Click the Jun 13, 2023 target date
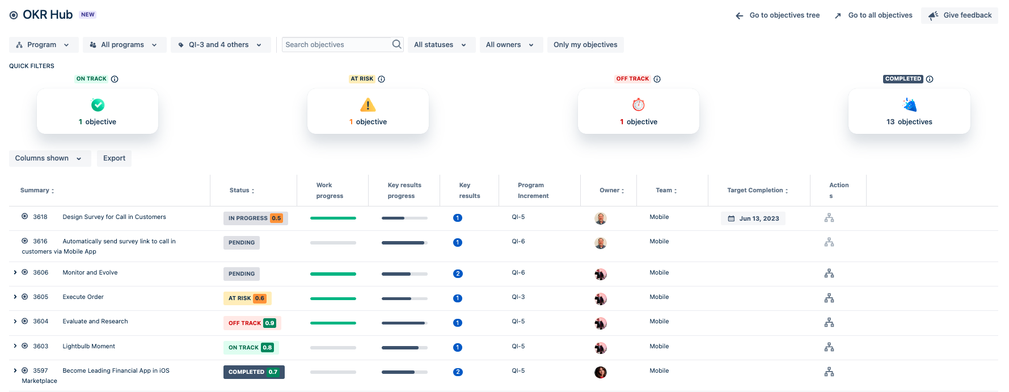 (x=753, y=218)
